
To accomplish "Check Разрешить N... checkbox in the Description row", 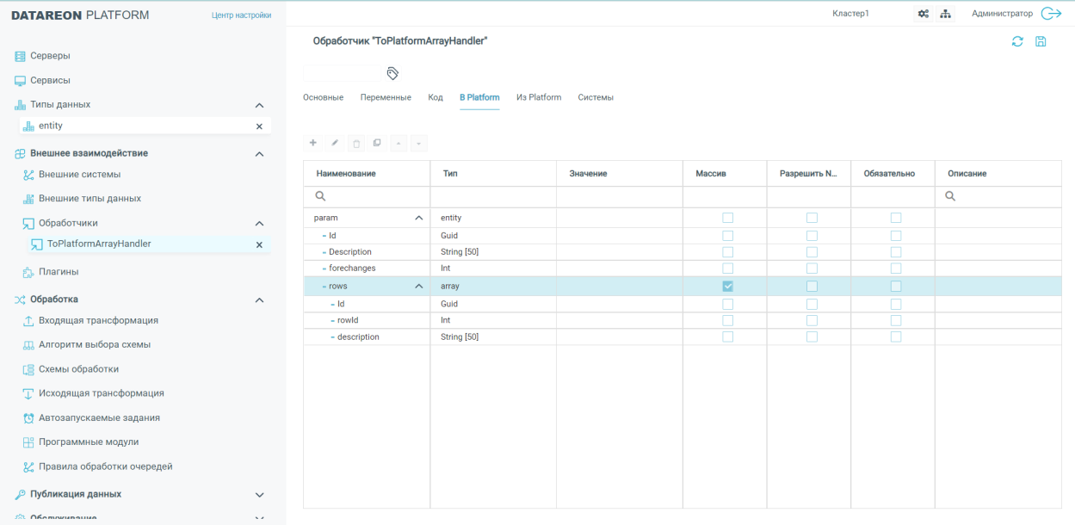I will [812, 252].
